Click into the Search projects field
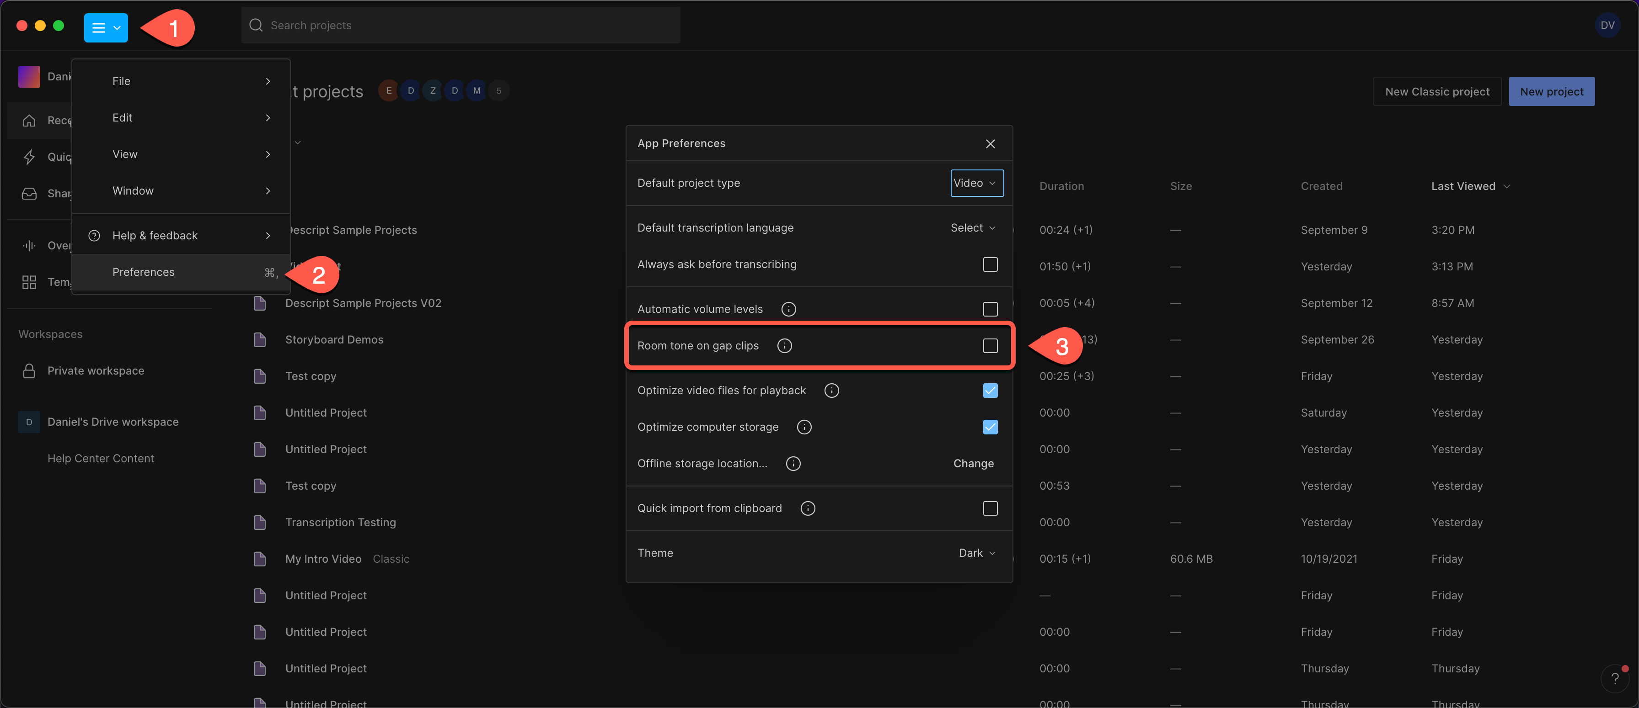This screenshot has width=1639, height=708. point(461,26)
